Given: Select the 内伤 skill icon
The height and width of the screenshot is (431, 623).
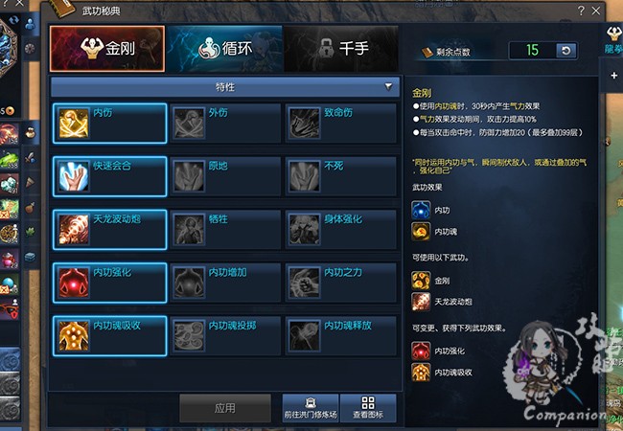Looking at the screenshot, I should tap(74, 124).
